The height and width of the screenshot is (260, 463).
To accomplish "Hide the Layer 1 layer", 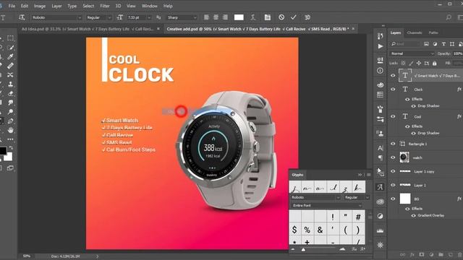I will click(393, 185).
